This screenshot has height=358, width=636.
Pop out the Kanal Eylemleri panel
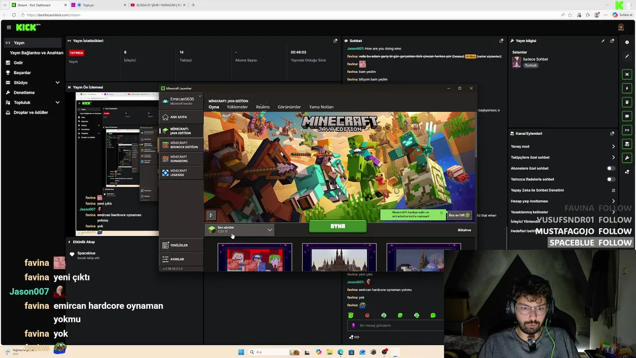(612, 133)
